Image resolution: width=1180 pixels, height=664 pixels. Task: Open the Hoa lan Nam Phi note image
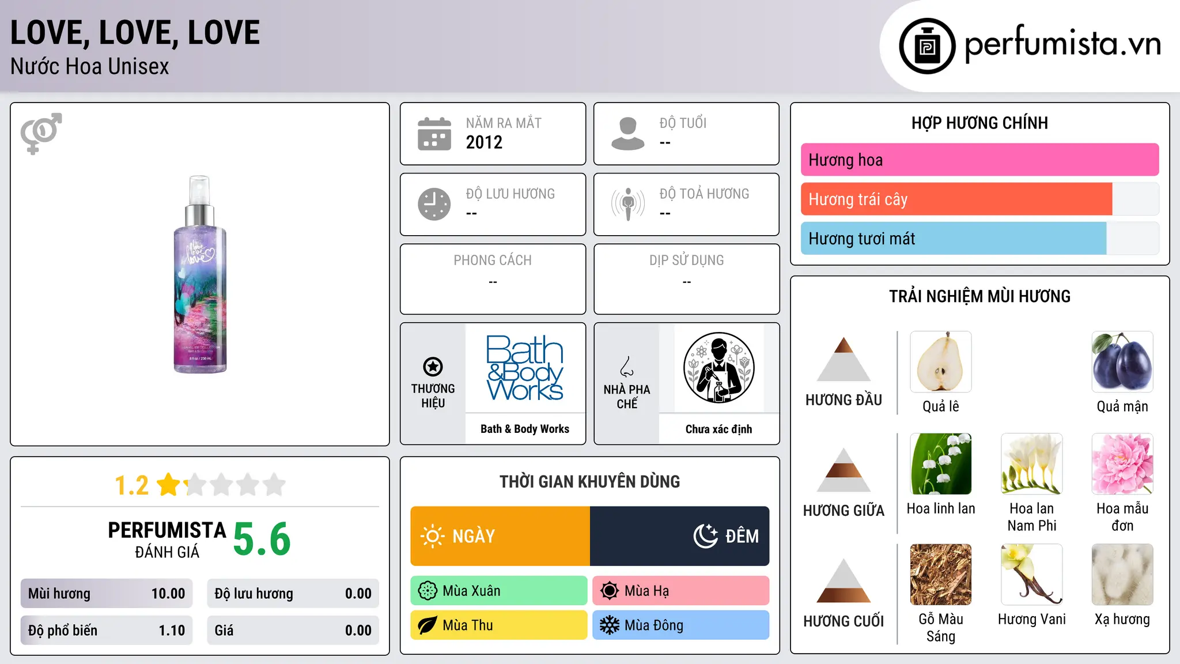tap(1032, 464)
